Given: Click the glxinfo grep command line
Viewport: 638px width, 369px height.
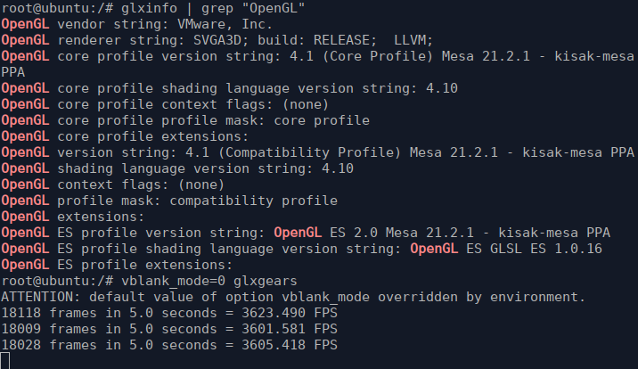Looking at the screenshot, I should (153, 8).
